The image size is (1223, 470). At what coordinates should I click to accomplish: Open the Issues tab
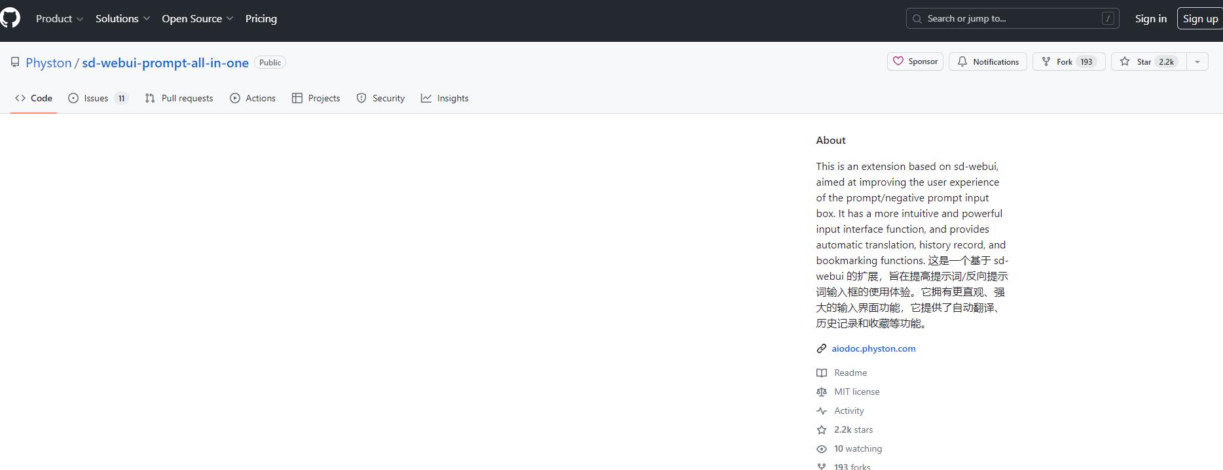(x=98, y=98)
